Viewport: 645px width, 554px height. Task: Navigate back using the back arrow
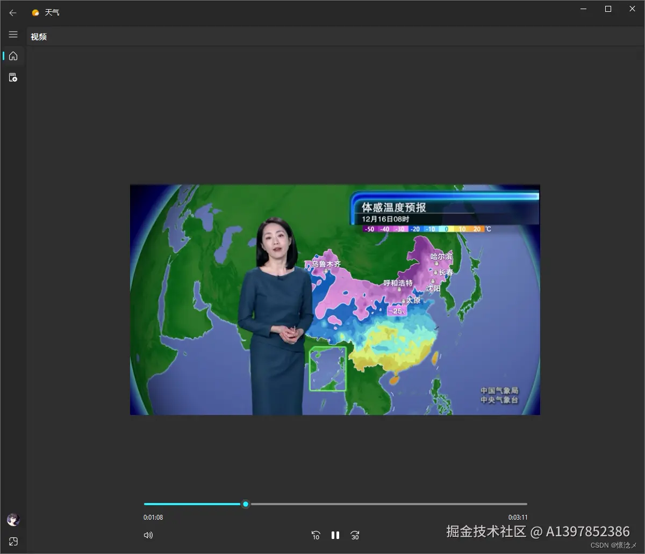click(x=13, y=12)
